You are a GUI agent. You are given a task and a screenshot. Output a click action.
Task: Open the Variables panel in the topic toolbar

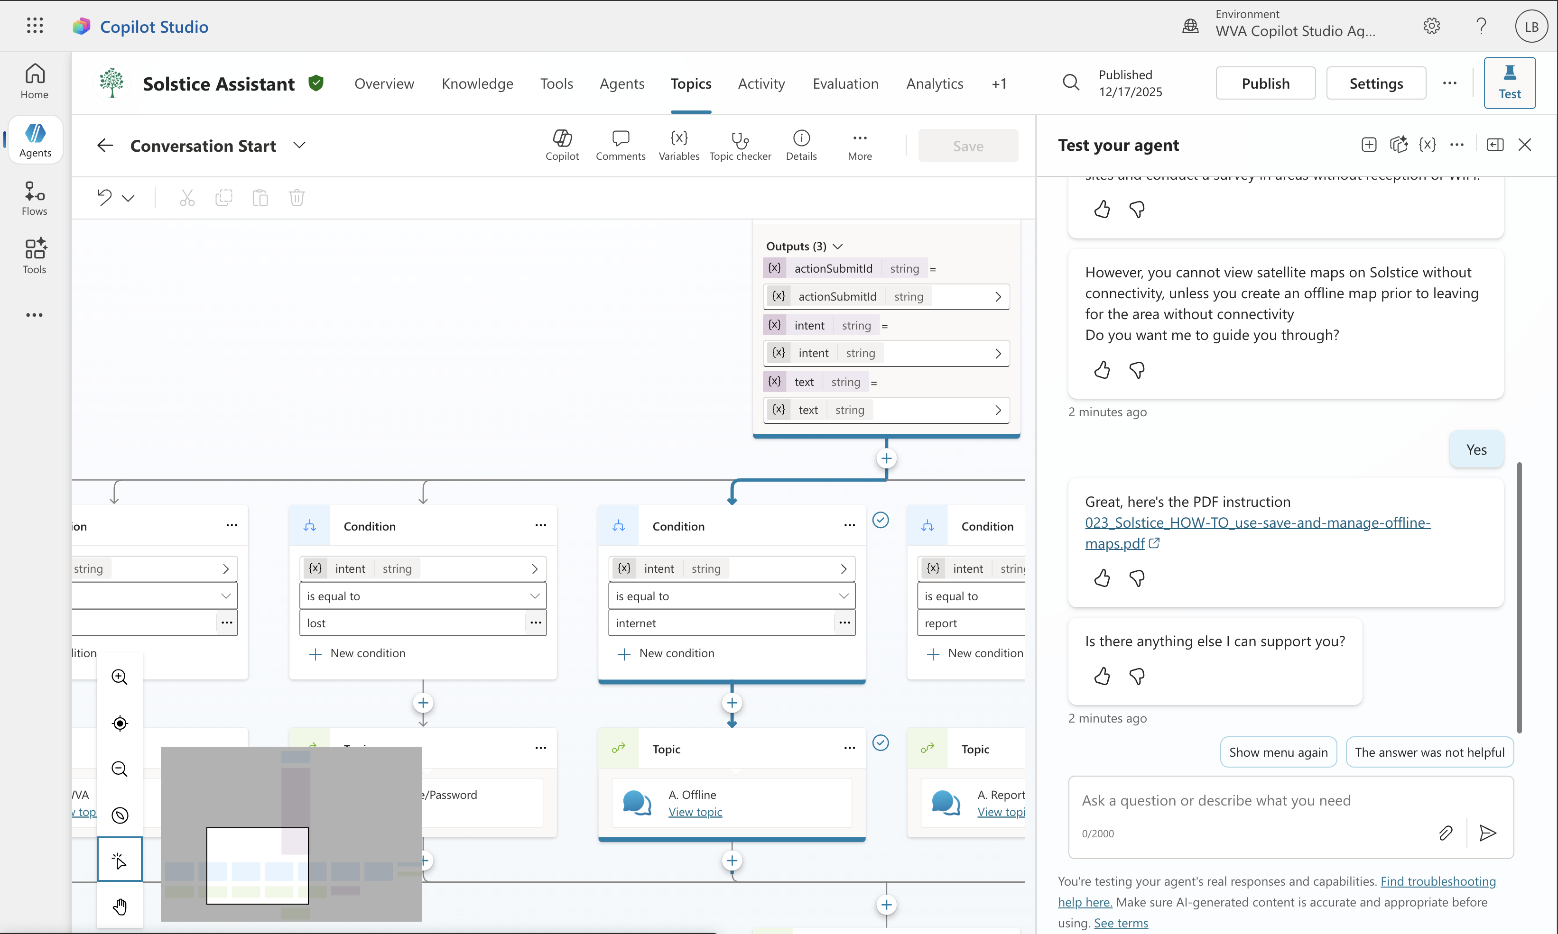coord(678,145)
